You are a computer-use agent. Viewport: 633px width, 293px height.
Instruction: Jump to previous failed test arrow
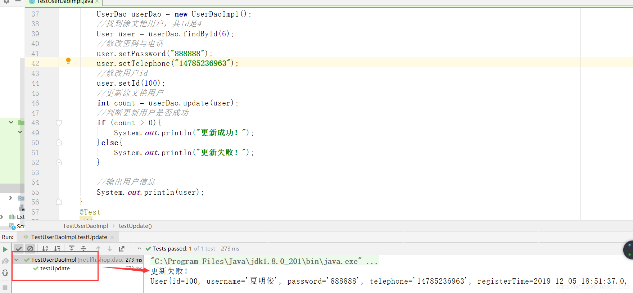pos(98,248)
